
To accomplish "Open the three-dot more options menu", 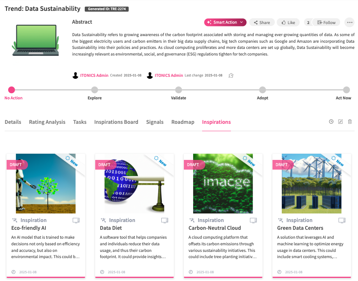I will click(349, 23).
